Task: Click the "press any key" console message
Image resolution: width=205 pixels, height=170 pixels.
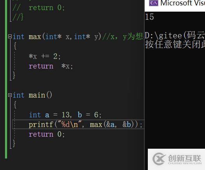Action: point(175,45)
